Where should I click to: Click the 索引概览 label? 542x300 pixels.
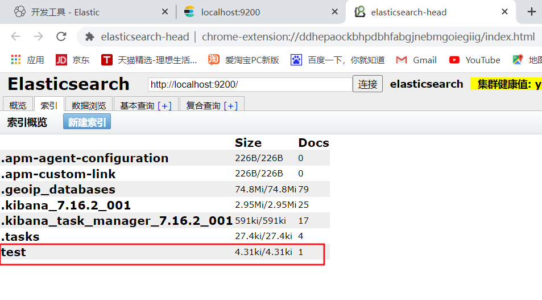click(27, 122)
